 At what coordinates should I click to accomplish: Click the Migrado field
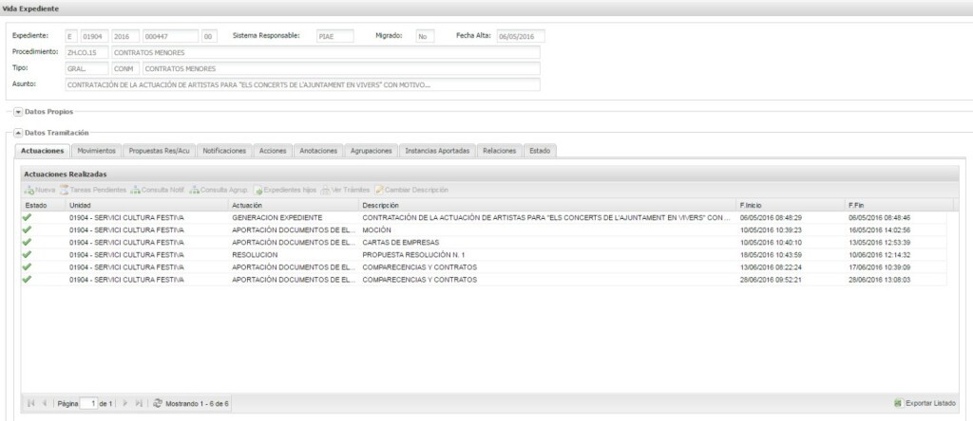point(425,37)
